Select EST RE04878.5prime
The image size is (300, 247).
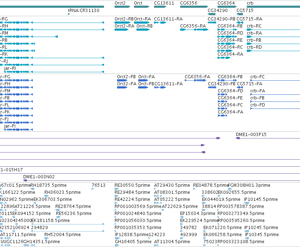pyautogui.click(x=194, y=189)
